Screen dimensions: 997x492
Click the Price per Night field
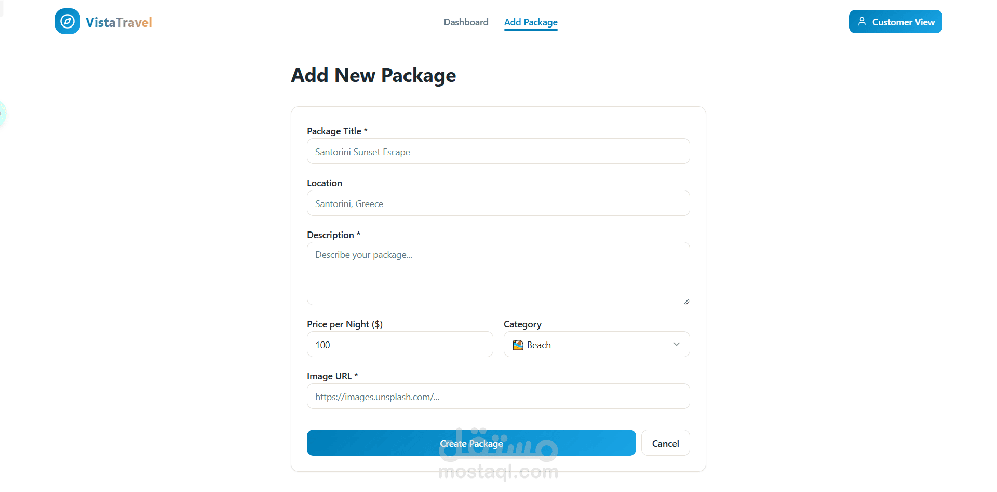[x=399, y=345]
